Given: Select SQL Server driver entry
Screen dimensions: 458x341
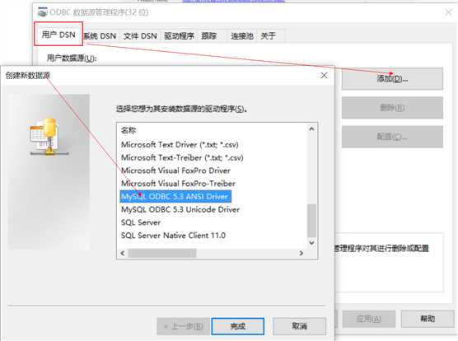Looking at the screenshot, I should (x=141, y=222).
